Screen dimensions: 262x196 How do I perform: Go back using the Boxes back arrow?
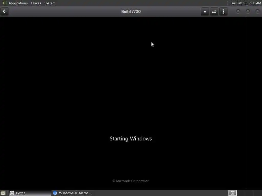click(4, 11)
